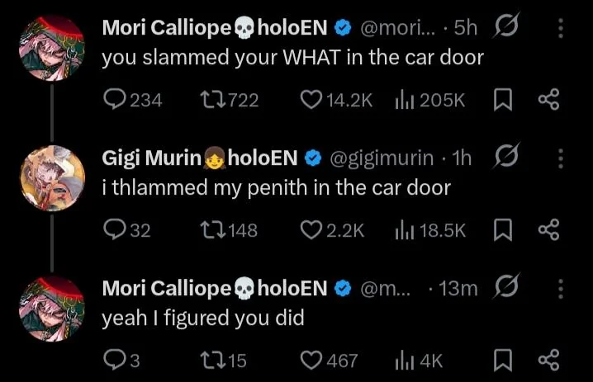This screenshot has width=593, height=382.
Task: Open more options on first tweet
Action: coord(561,28)
